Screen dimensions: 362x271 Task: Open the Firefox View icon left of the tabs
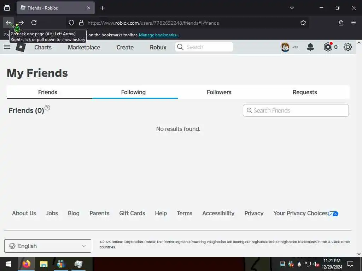coord(7,8)
